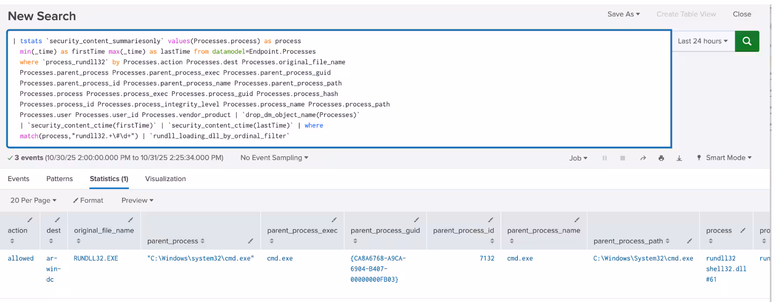Click the pencil icon on action column

click(x=30, y=220)
